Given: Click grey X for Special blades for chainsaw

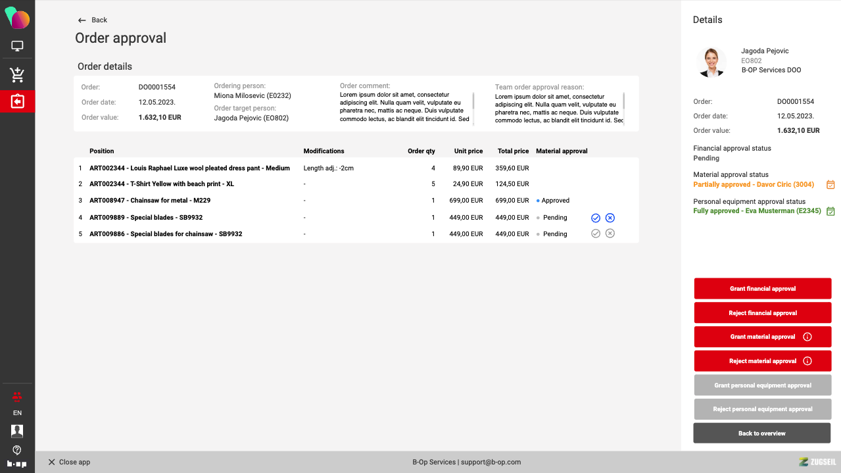Looking at the screenshot, I should tap(610, 234).
